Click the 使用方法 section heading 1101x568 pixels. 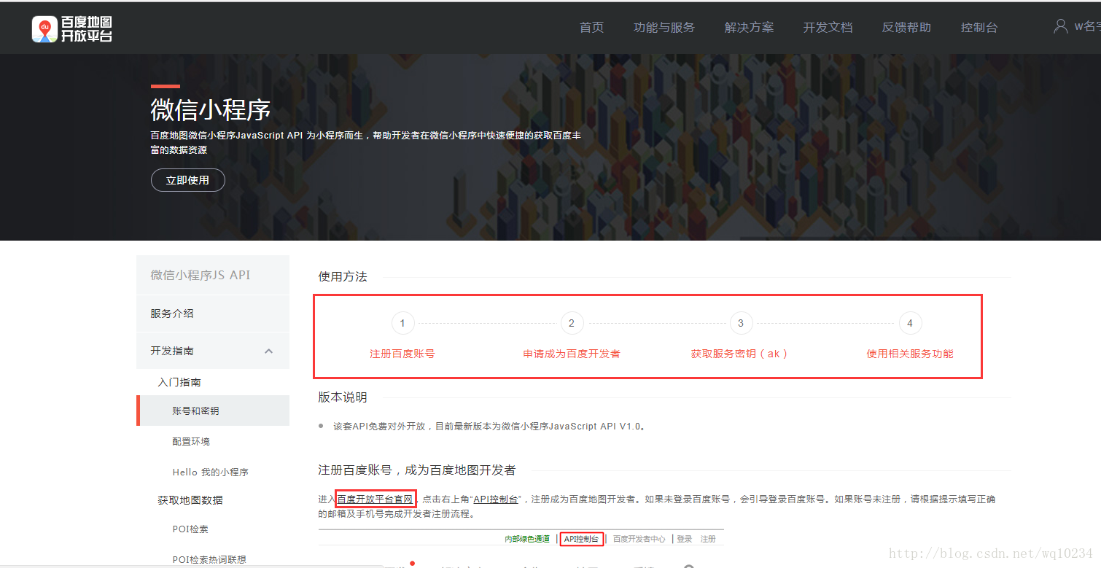[x=343, y=277]
